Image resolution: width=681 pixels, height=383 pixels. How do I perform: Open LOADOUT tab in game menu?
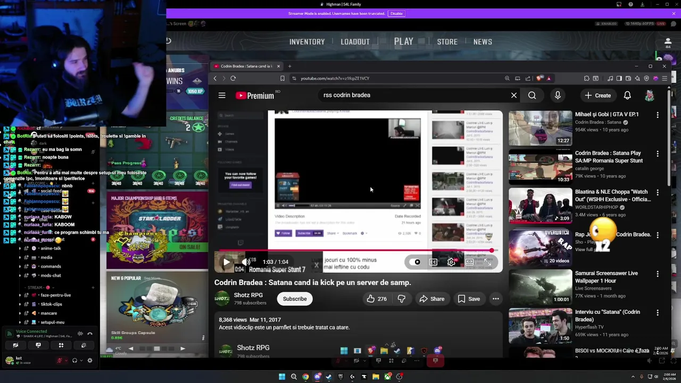(x=355, y=41)
